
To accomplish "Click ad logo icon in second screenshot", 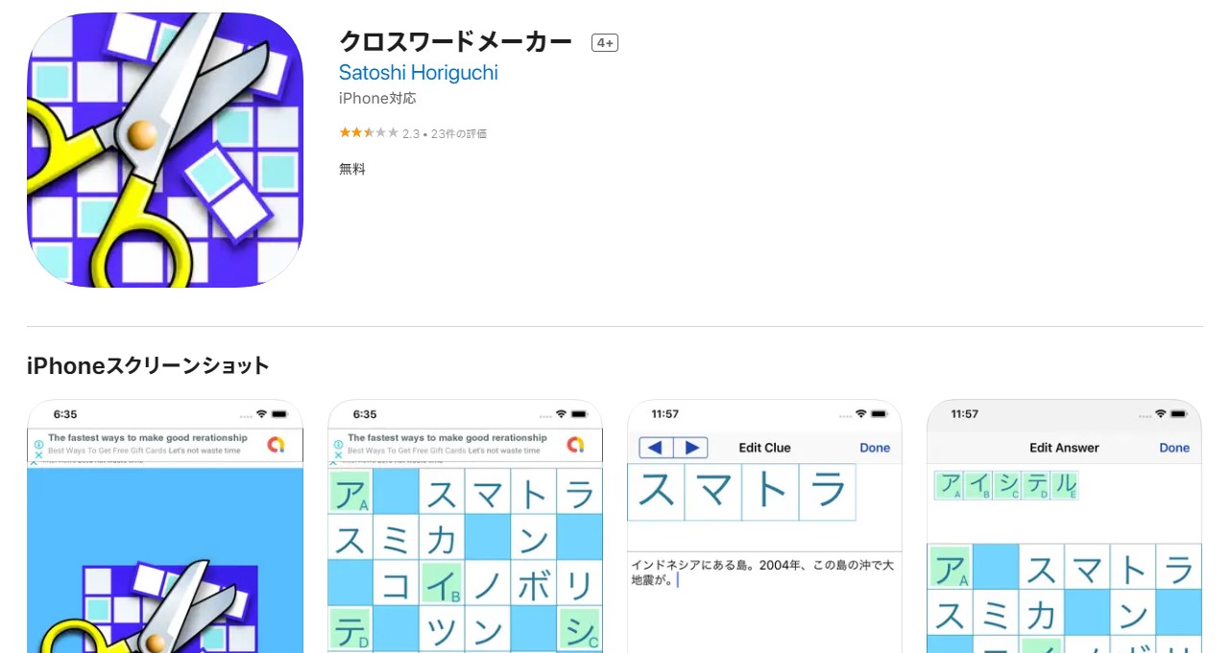I will [x=575, y=445].
